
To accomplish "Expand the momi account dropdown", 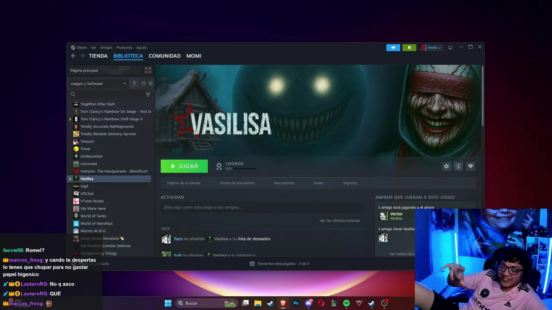I will (x=434, y=47).
